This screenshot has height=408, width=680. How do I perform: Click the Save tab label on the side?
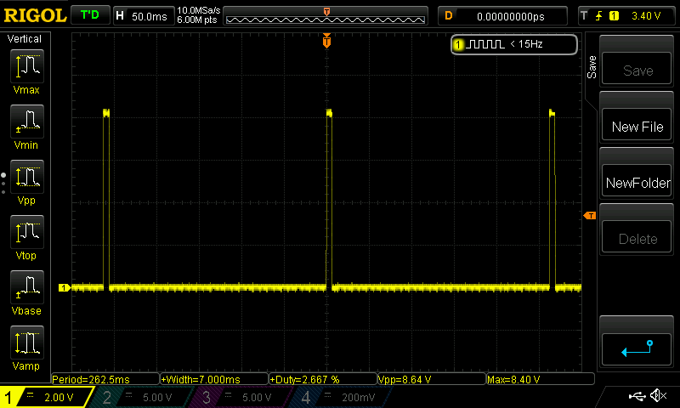[592, 67]
